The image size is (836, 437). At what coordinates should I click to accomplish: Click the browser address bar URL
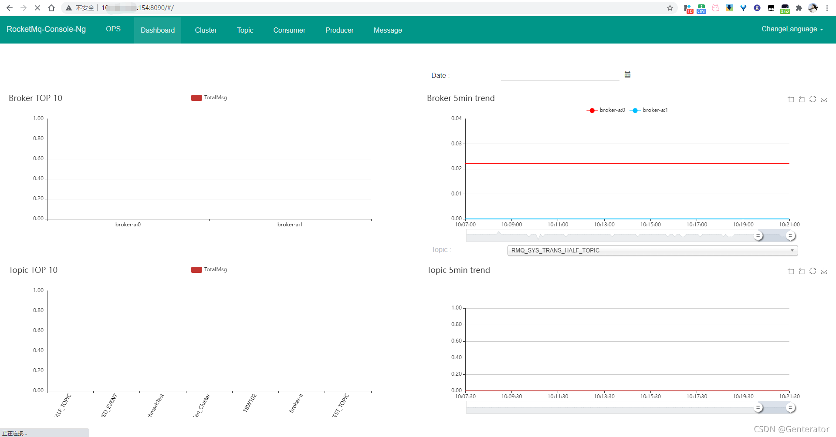pos(138,8)
